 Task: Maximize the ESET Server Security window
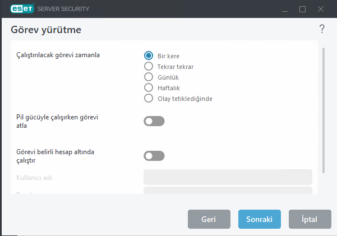[302, 9]
